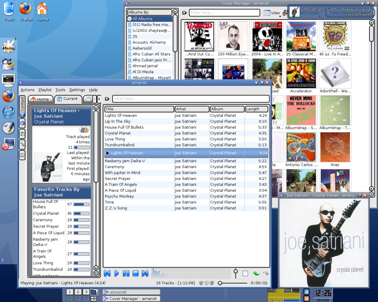This screenshot has height=302, width=378.
Task: Click the Cover Manager filter input field
Action: click(224, 13)
